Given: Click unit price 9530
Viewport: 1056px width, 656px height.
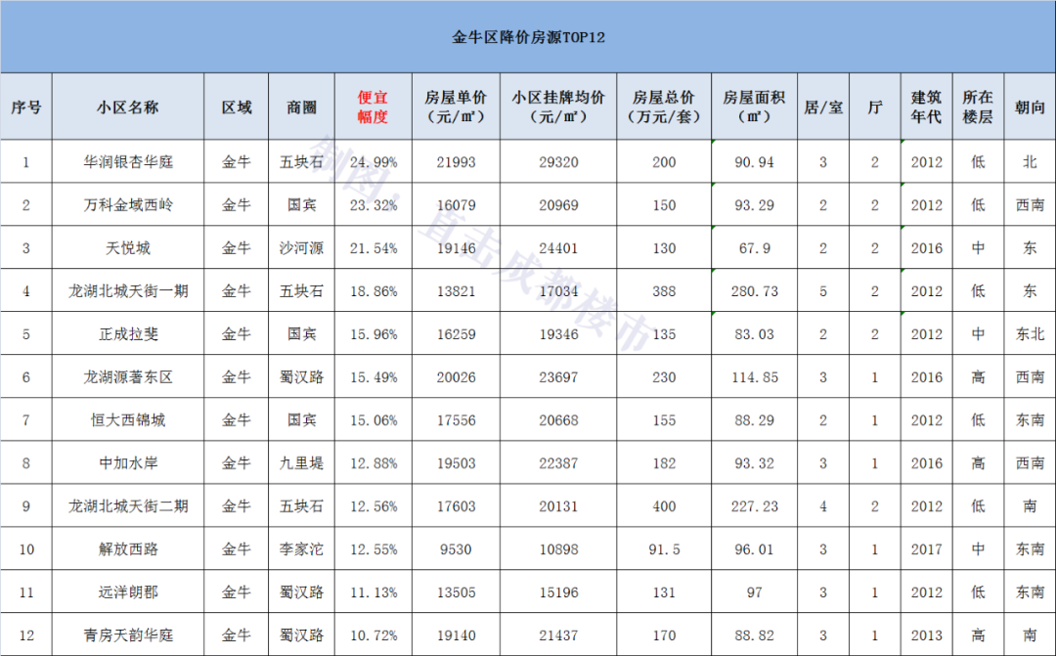Looking at the screenshot, I should [x=456, y=549].
